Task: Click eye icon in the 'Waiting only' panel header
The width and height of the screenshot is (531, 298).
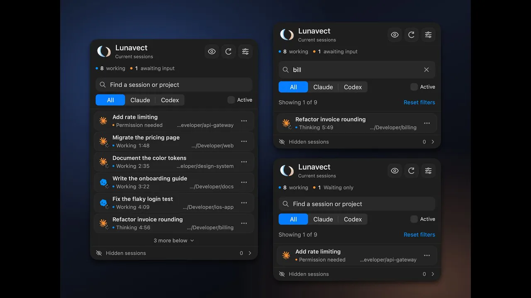Action: click(395, 171)
